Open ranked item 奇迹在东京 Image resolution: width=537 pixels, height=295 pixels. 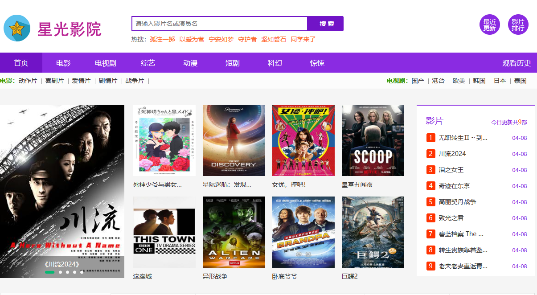455,186
